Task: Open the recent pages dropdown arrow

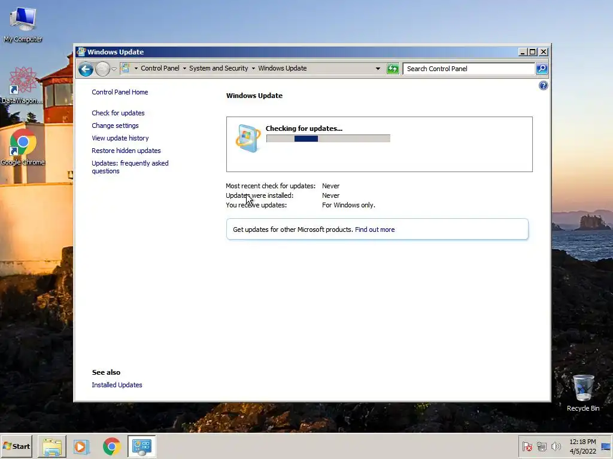Action: (114, 69)
